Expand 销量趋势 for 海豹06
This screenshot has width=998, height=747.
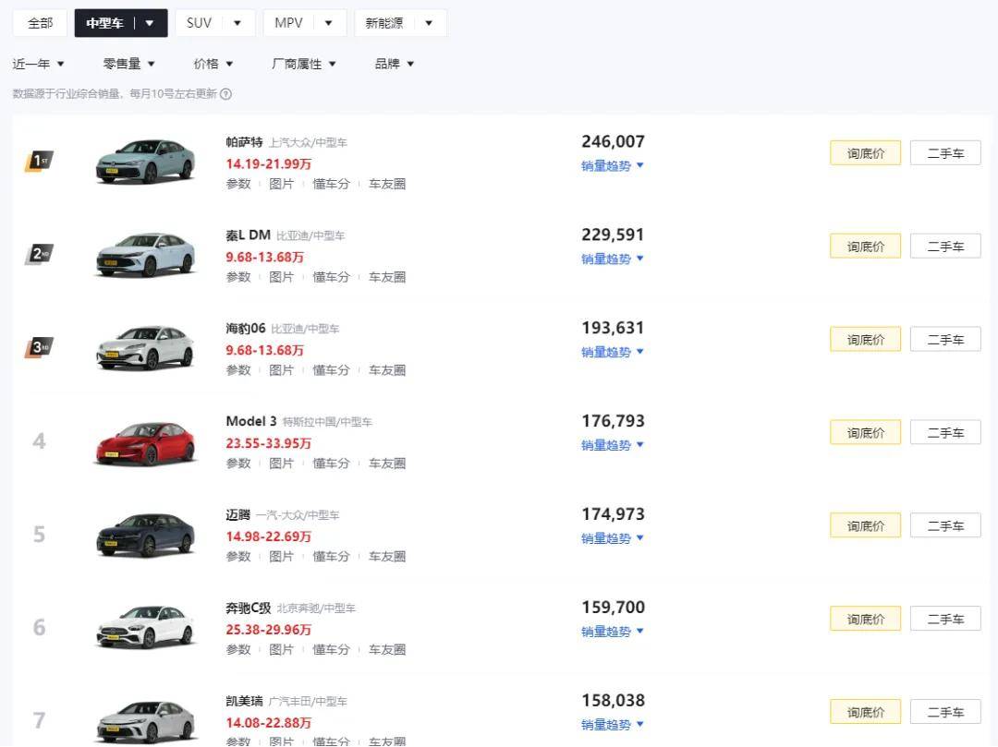point(613,352)
